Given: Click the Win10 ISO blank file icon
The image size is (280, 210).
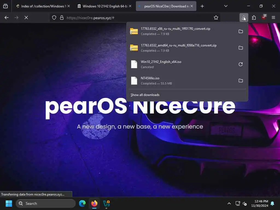Looking at the screenshot, I should 134,64.
